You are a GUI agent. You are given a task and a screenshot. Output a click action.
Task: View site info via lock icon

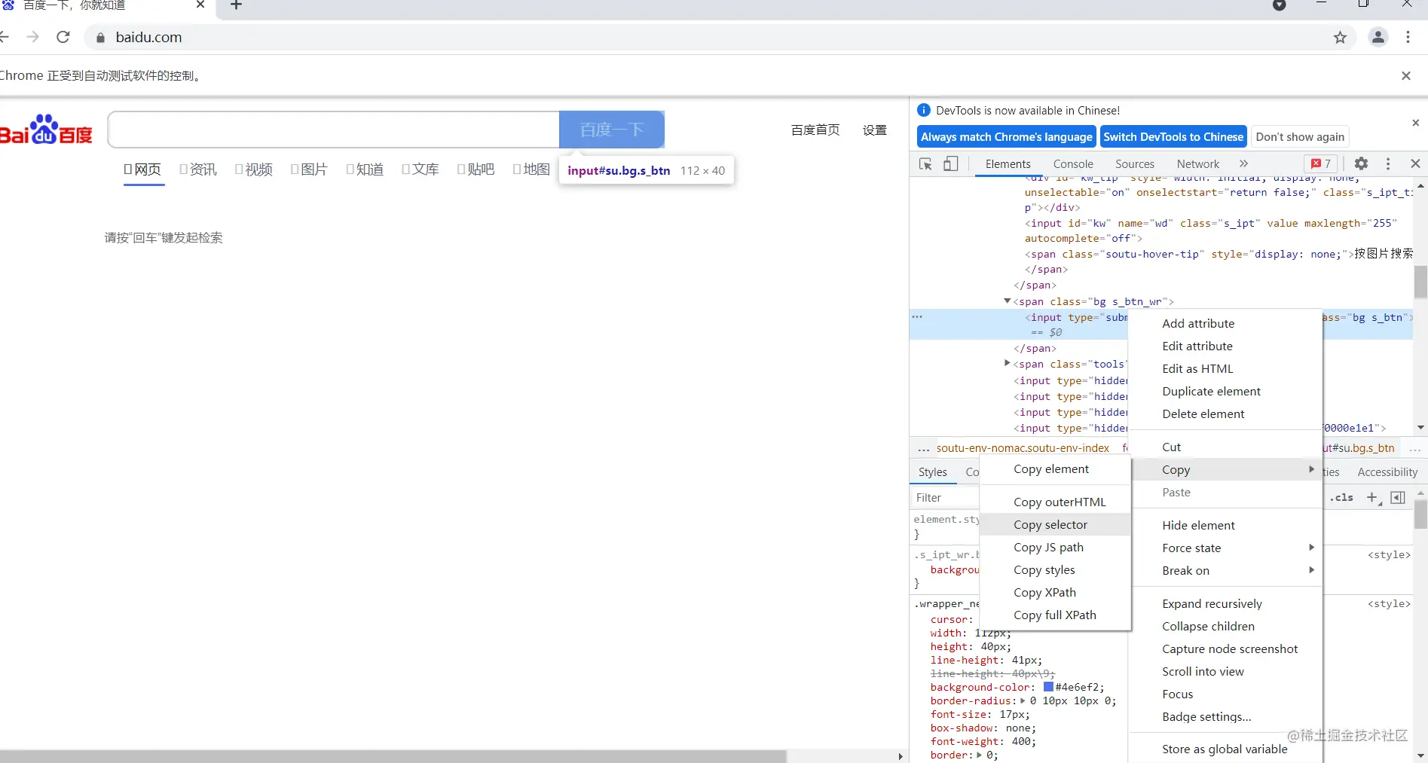tap(100, 38)
